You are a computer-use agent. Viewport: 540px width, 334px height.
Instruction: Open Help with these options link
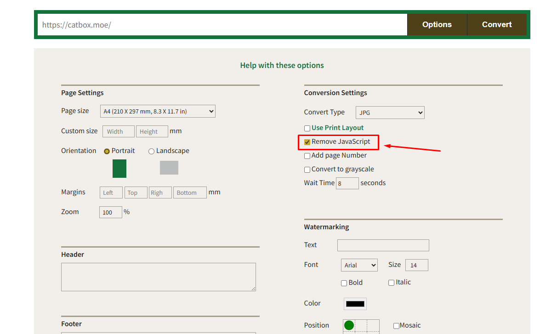click(x=282, y=65)
